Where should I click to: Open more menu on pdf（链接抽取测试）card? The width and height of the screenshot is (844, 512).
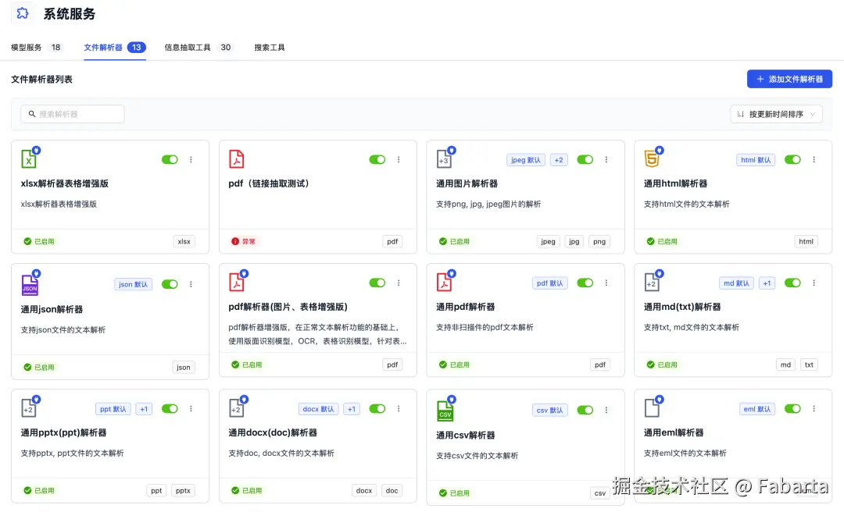[x=399, y=160]
